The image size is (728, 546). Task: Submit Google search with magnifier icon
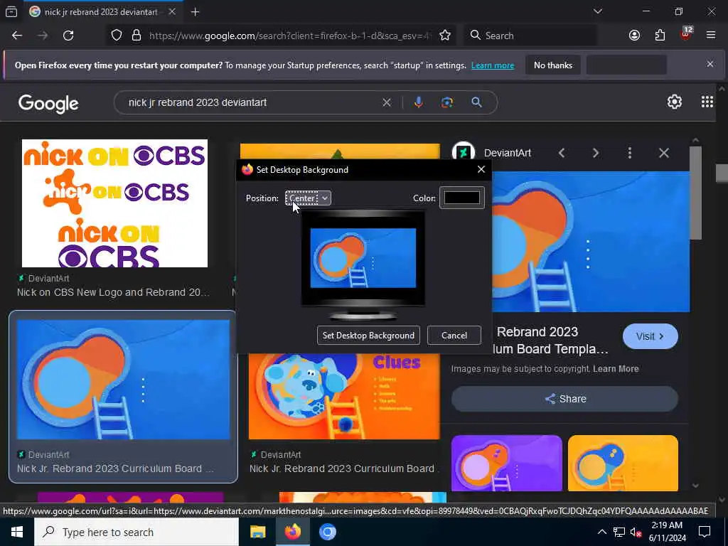(476, 102)
